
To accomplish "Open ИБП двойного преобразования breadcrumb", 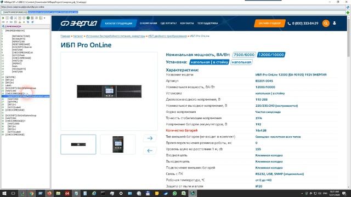I will click(167, 36).
